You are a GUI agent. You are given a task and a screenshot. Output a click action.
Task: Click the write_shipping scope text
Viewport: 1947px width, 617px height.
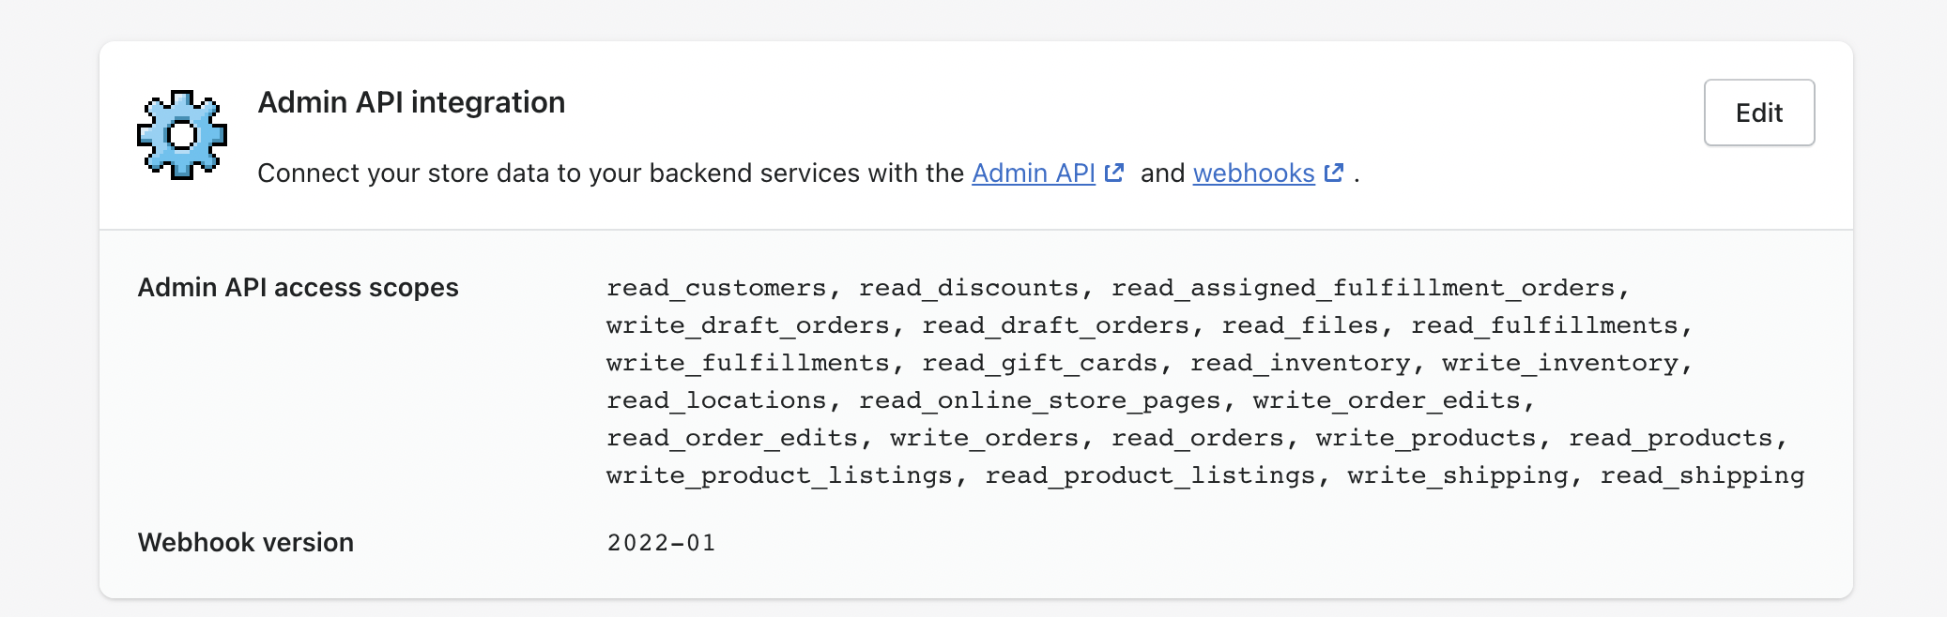(x=1457, y=475)
